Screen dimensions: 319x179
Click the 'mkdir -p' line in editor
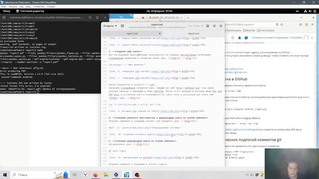145,128
